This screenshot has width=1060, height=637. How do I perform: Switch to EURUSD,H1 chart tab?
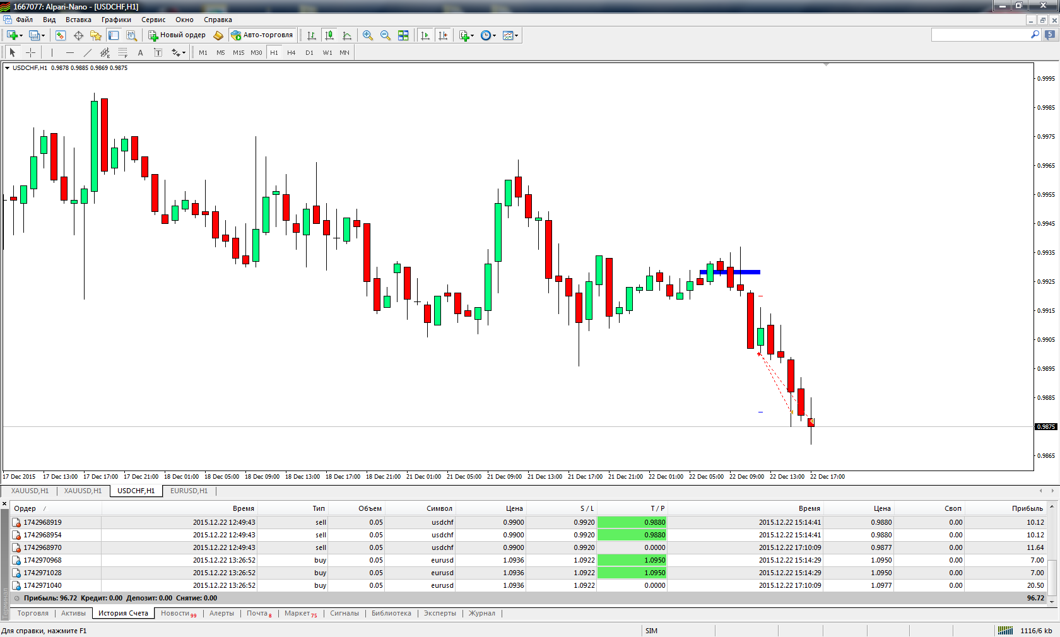tap(189, 491)
